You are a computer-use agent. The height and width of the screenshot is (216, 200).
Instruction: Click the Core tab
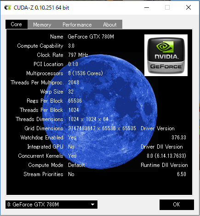[x=17, y=24]
